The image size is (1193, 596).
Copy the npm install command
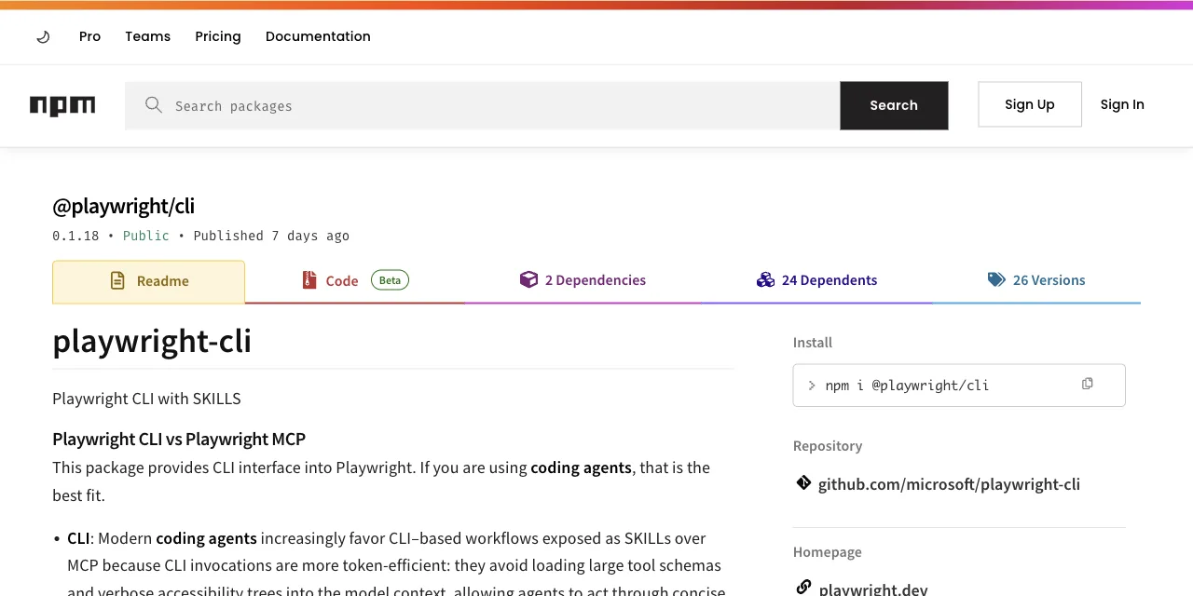(1087, 384)
